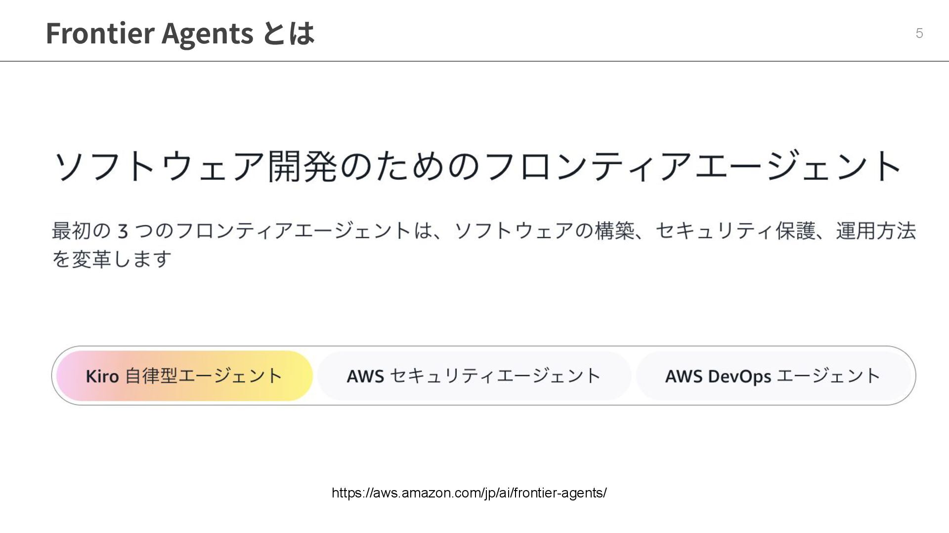The image size is (949, 533).
Task: Click the slide title Frontier Agents とは
Action: pyautogui.click(x=180, y=33)
